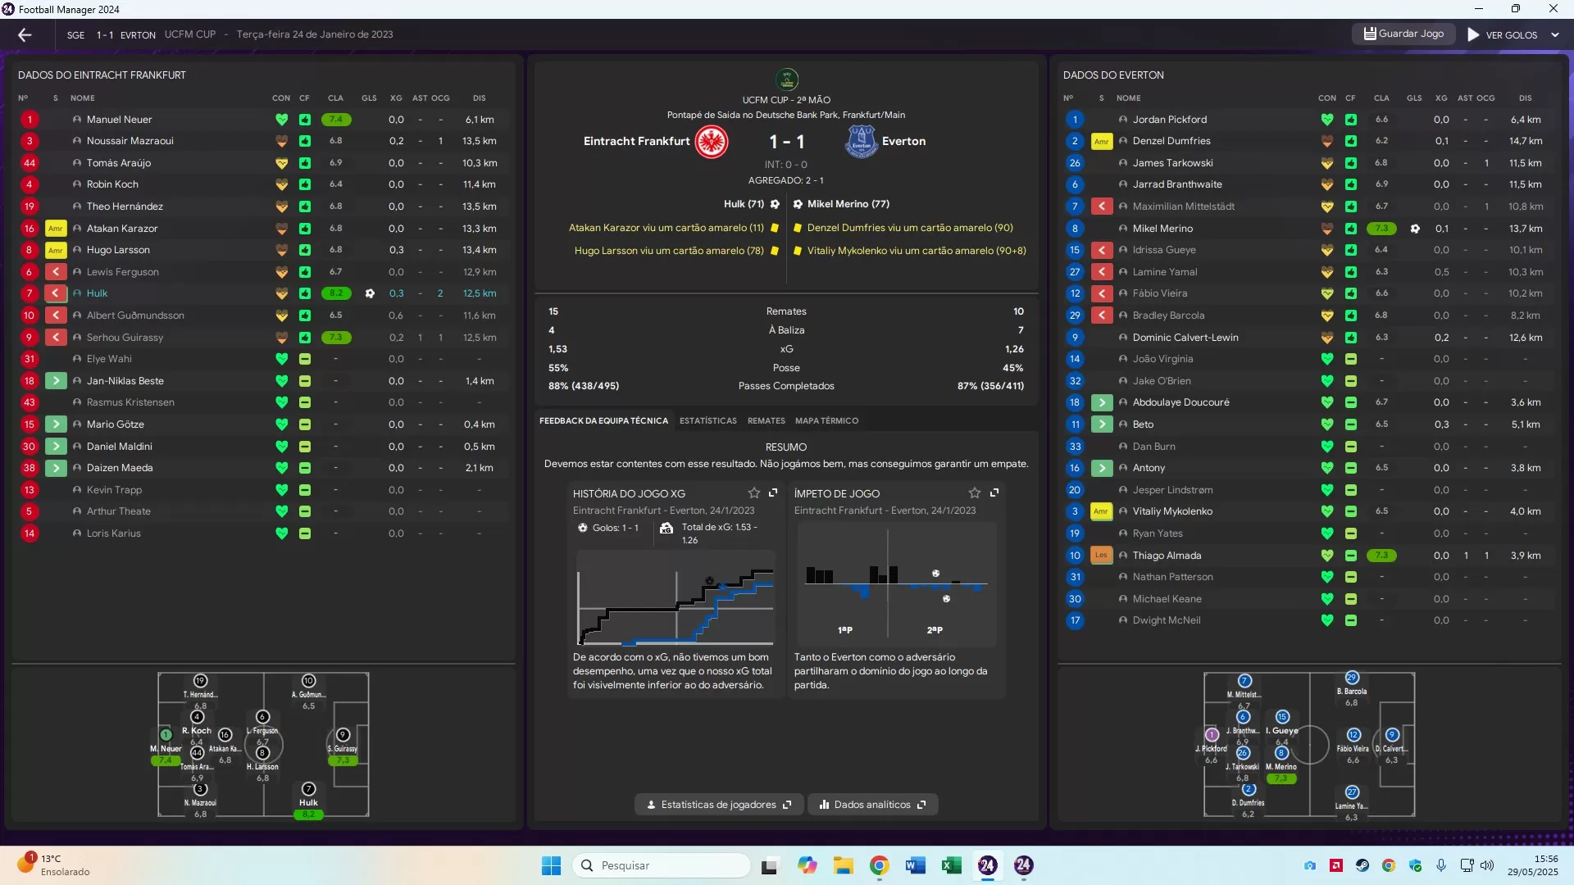Image resolution: width=1574 pixels, height=885 pixels.
Task: Click Hulk's marker on the Frankfurt pitch
Action: pos(308,789)
